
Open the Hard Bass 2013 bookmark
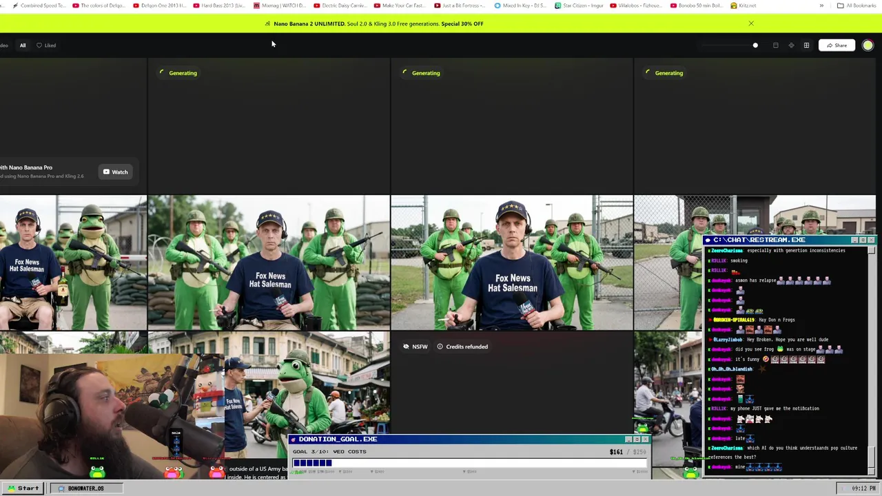[219, 6]
